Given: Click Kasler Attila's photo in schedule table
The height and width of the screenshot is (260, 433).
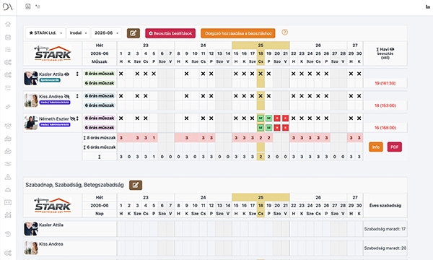Looking at the screenshot, I should point(31,78).
